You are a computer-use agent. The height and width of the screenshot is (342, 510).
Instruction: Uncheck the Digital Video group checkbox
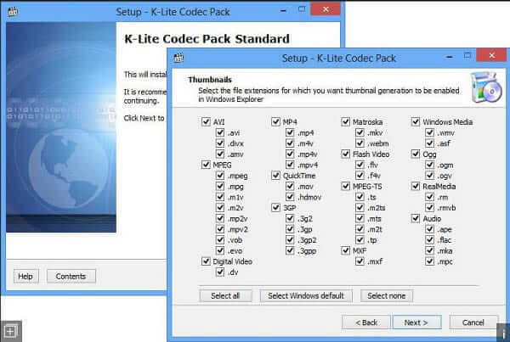click(x=206, y=261)
